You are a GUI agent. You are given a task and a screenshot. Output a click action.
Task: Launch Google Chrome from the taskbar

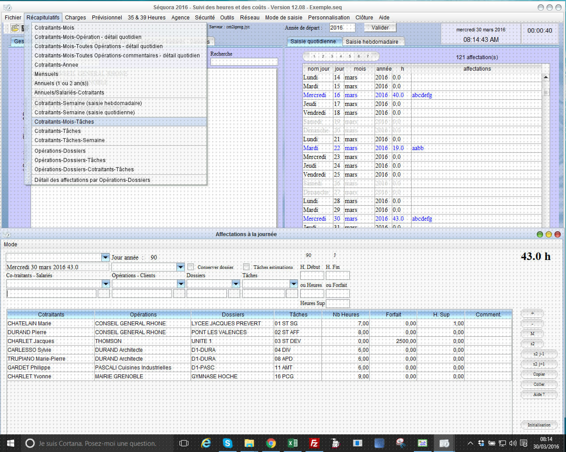[x=271, y=443]
